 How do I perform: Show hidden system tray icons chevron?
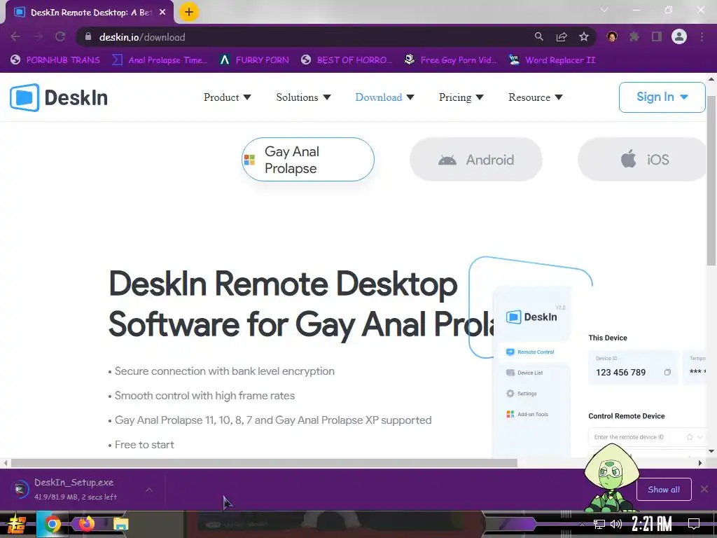point(582,524)
